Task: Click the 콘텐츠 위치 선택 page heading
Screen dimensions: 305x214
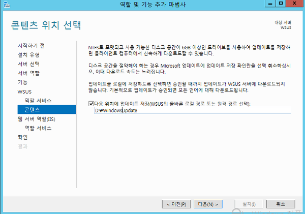Action: click(x=46, y=25)
